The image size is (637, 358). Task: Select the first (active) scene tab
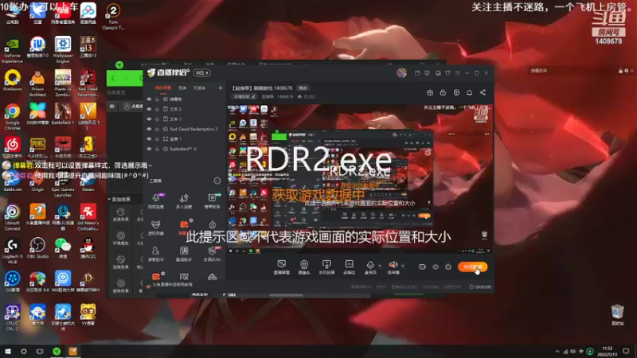tap(163, 88)
